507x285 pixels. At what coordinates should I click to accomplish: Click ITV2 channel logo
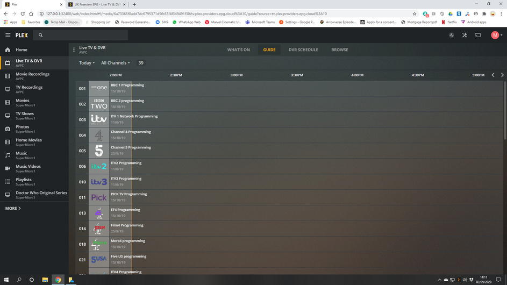click(x=99, y=166)
